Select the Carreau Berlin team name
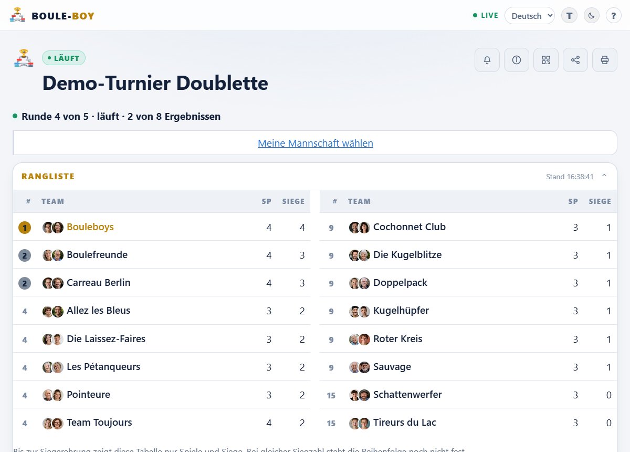The image size is (630, 452). [99, 283]
